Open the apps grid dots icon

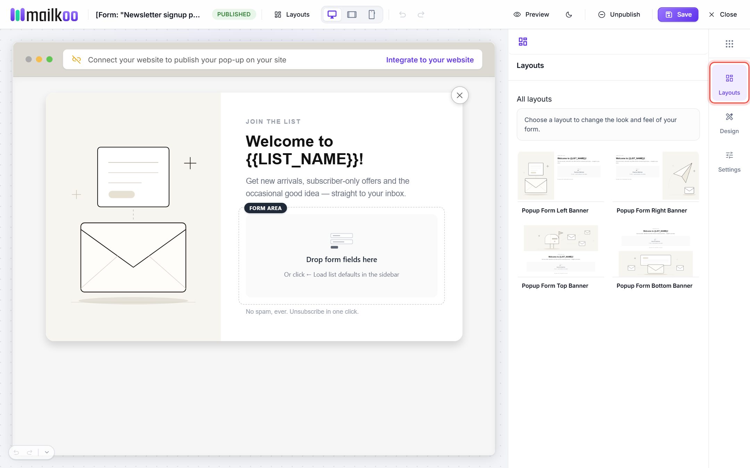coord(729,44)
